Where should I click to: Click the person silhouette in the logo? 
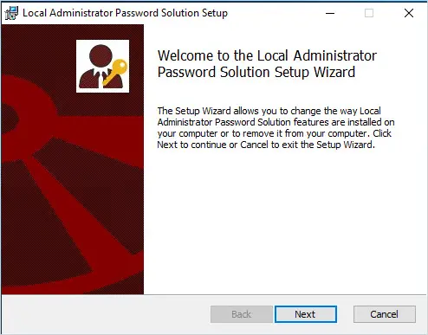99,67
